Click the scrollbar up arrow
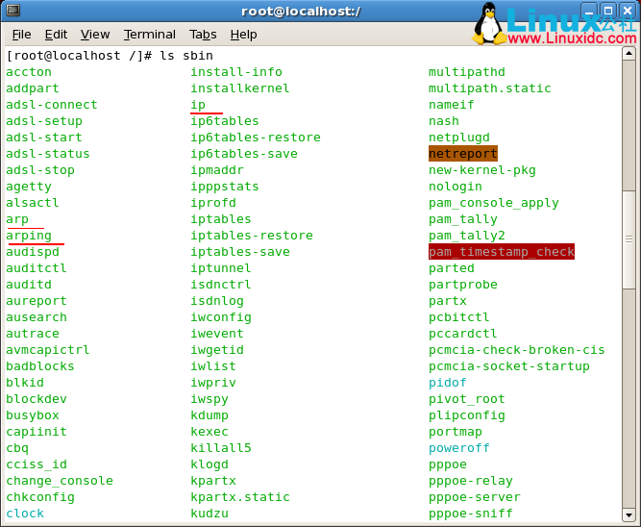This screenshot has width=641, height=527. point(629,54)
